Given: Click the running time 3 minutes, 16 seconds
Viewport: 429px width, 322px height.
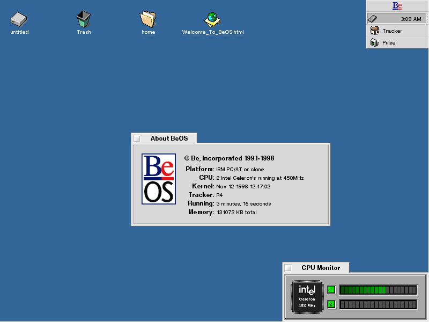Looking at the screenshot, I should 243,204.
